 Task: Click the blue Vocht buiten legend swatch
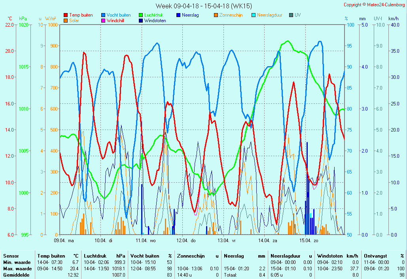103,15
